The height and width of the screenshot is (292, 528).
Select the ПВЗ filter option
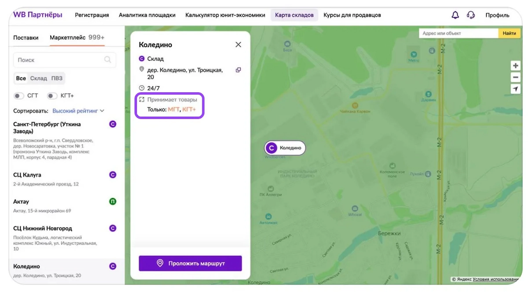click(x=57, y=79)
